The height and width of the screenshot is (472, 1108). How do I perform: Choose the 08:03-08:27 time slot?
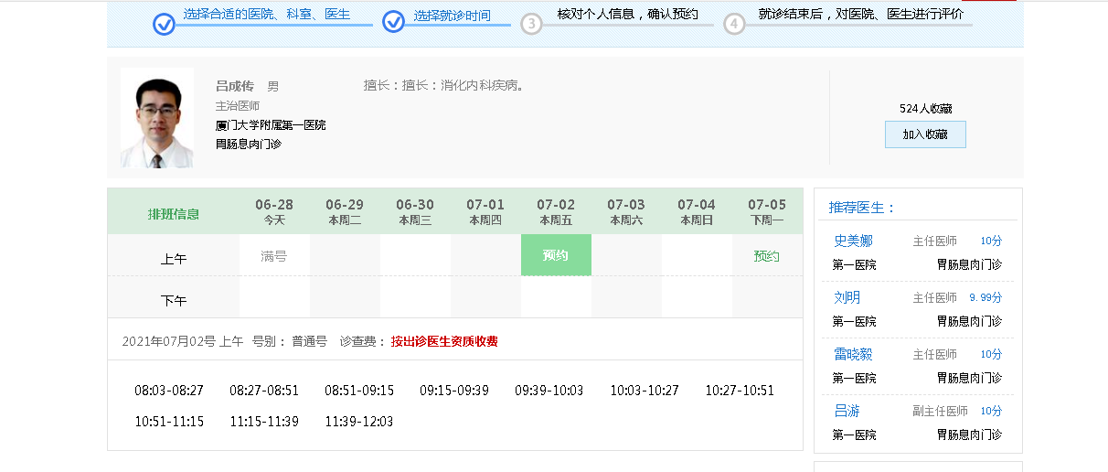[169, 391]
